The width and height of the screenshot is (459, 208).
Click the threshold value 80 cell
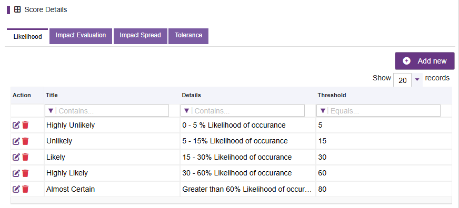pos(384,189)
